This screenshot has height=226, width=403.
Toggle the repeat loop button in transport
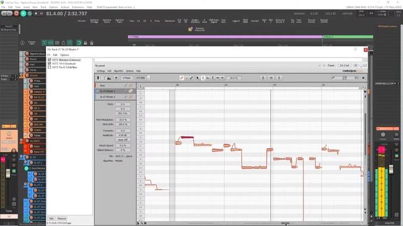click(30, 13)
